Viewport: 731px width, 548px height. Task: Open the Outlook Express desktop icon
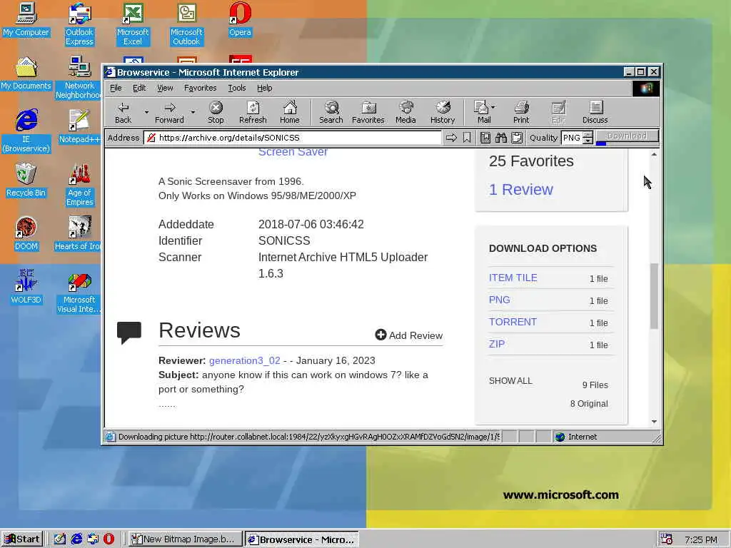[79, 24]
